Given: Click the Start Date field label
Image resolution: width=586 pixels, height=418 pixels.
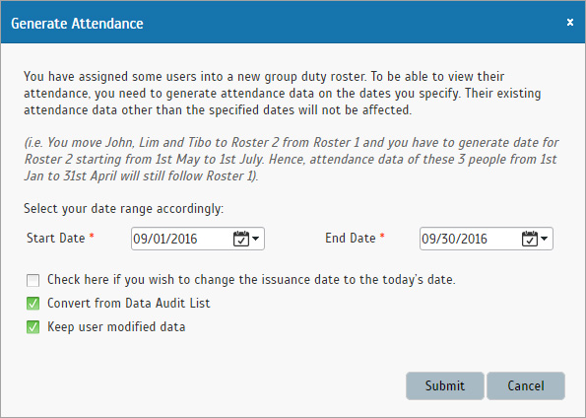Looking at the screenshot, I should [x=56, y=238].
